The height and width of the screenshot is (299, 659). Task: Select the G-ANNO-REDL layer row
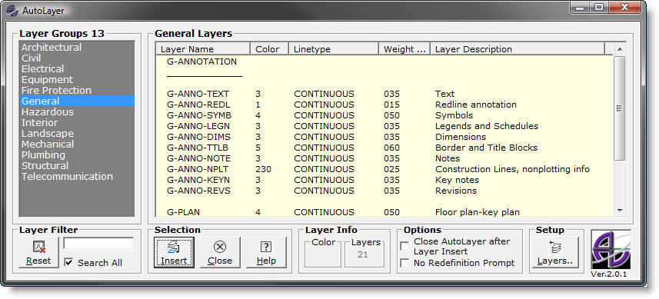pos(384,105)
